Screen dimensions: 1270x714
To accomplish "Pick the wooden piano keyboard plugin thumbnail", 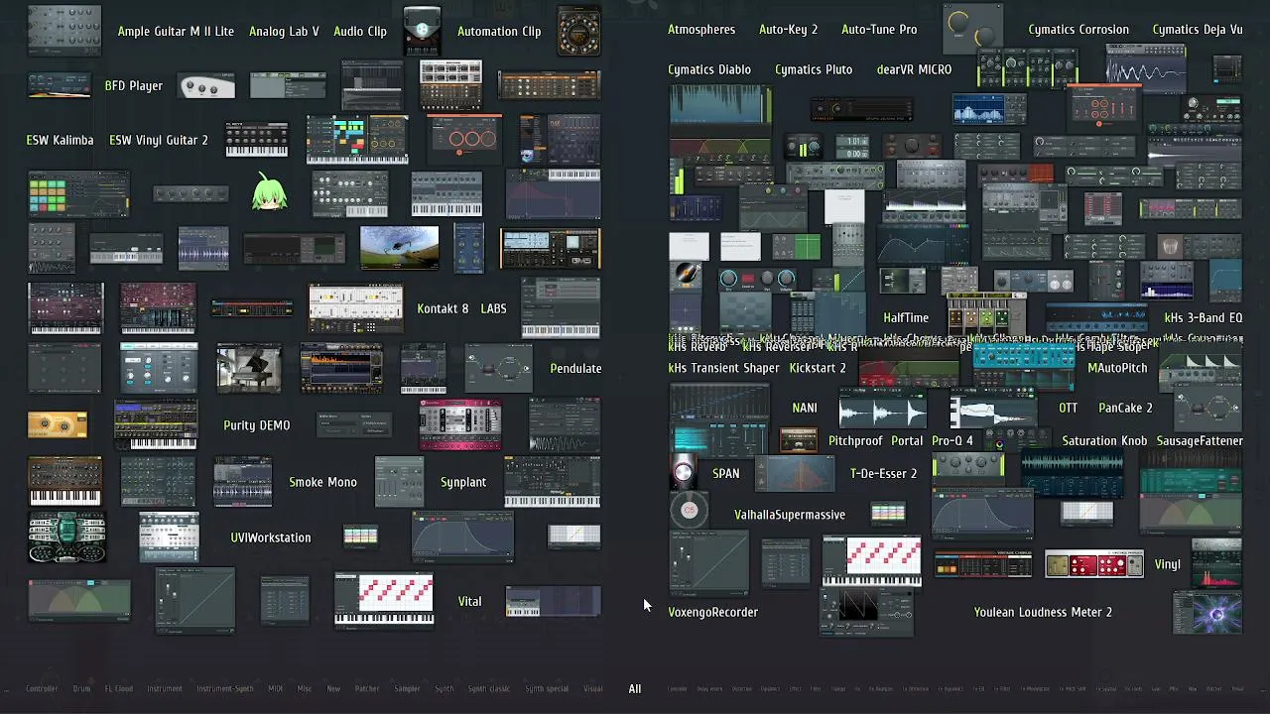I will (64, 482).
